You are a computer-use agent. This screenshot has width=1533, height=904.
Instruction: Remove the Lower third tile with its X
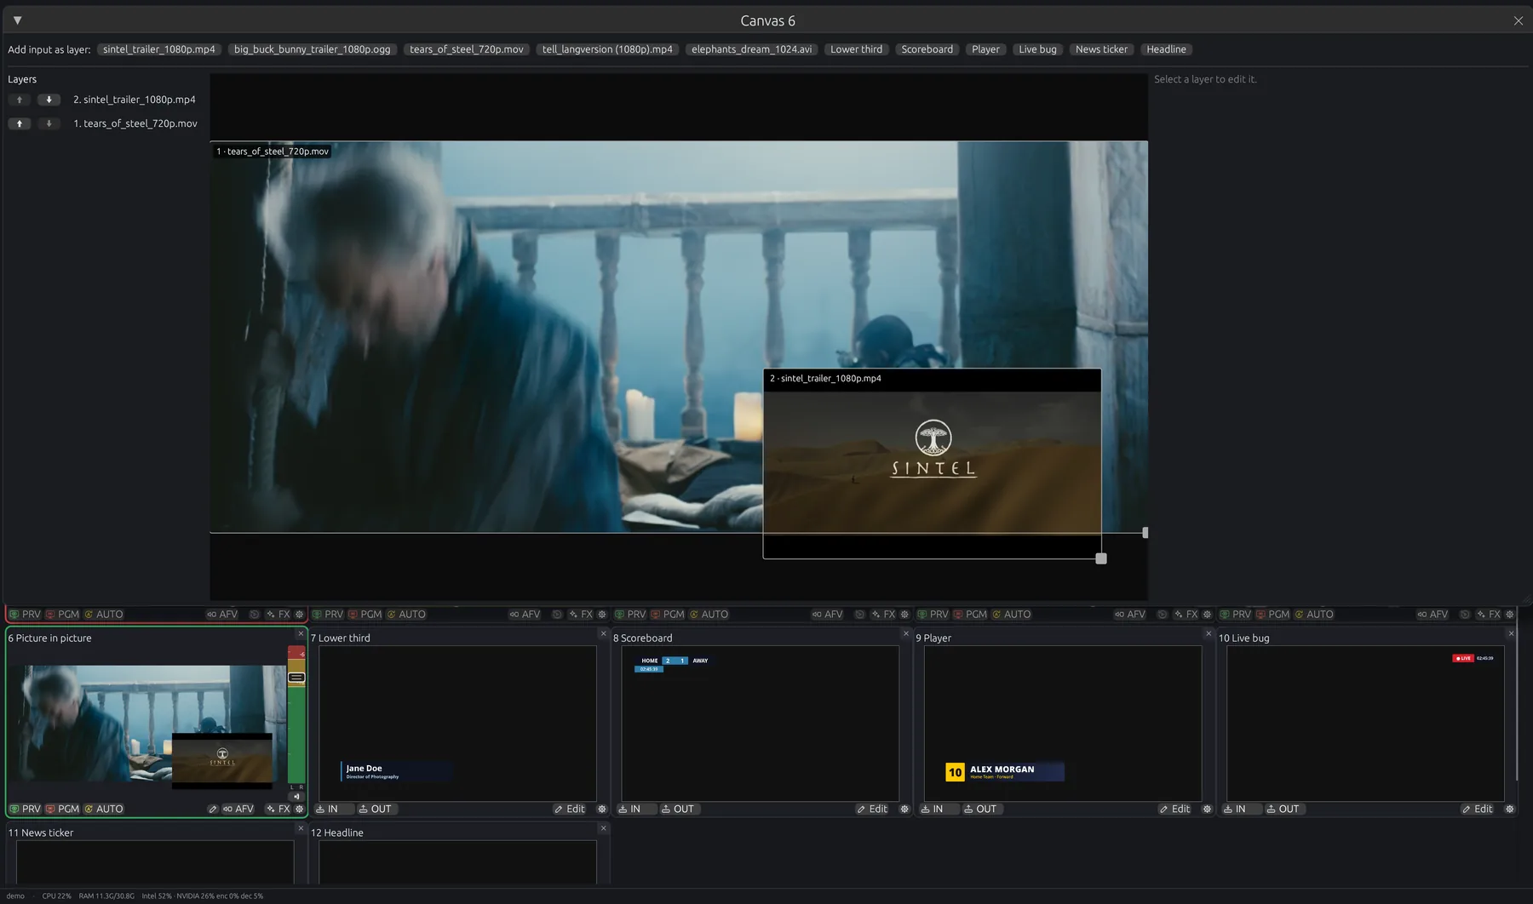603,633
